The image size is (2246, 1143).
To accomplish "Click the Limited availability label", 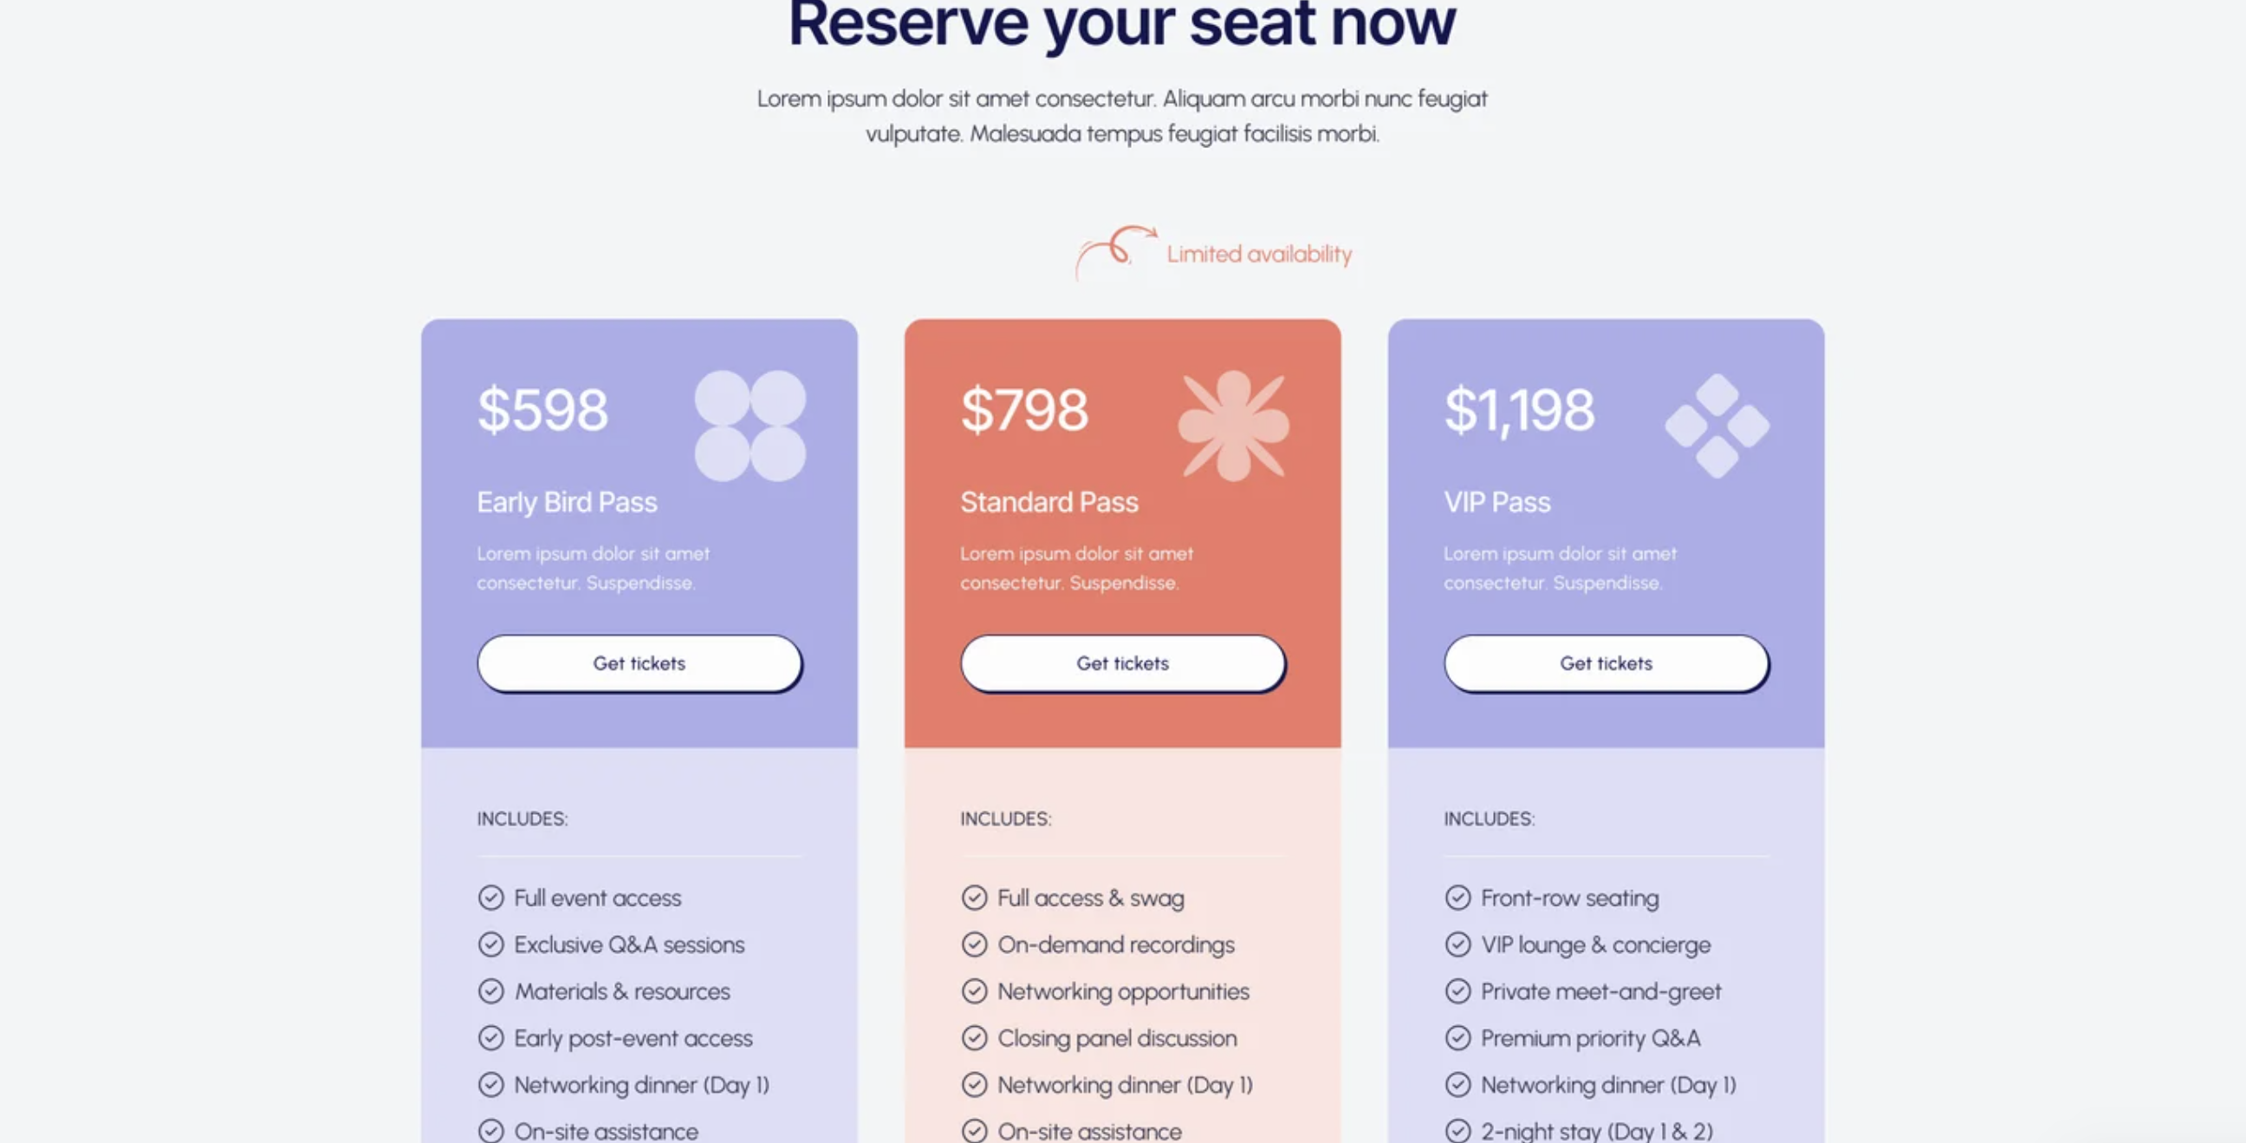I will tap(1259, 255).
